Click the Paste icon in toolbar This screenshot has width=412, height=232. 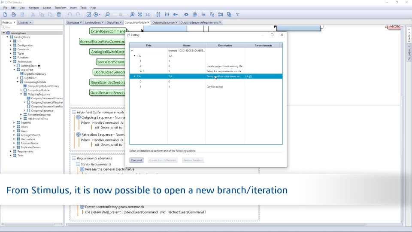[50, 15]
